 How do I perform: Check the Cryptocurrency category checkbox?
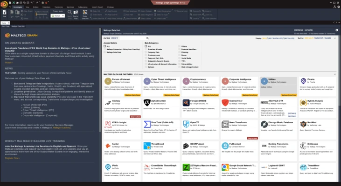pos(146,55)
